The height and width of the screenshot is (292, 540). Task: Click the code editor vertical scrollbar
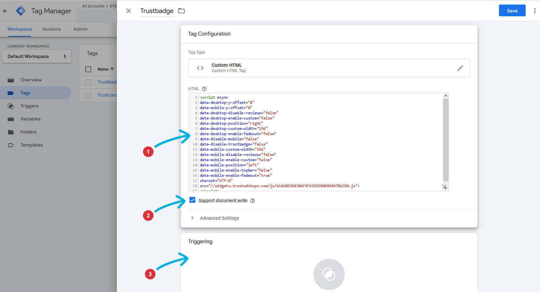pos(446,140)
